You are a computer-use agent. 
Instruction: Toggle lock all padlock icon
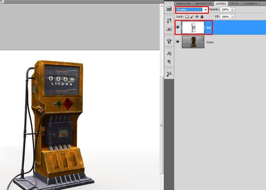(x=202, y=17)
